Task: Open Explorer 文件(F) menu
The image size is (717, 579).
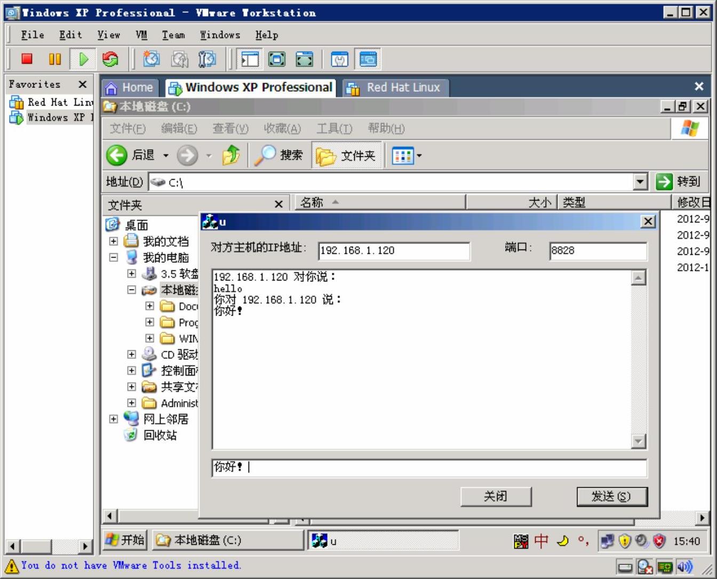Action: [x=128, y=128]
